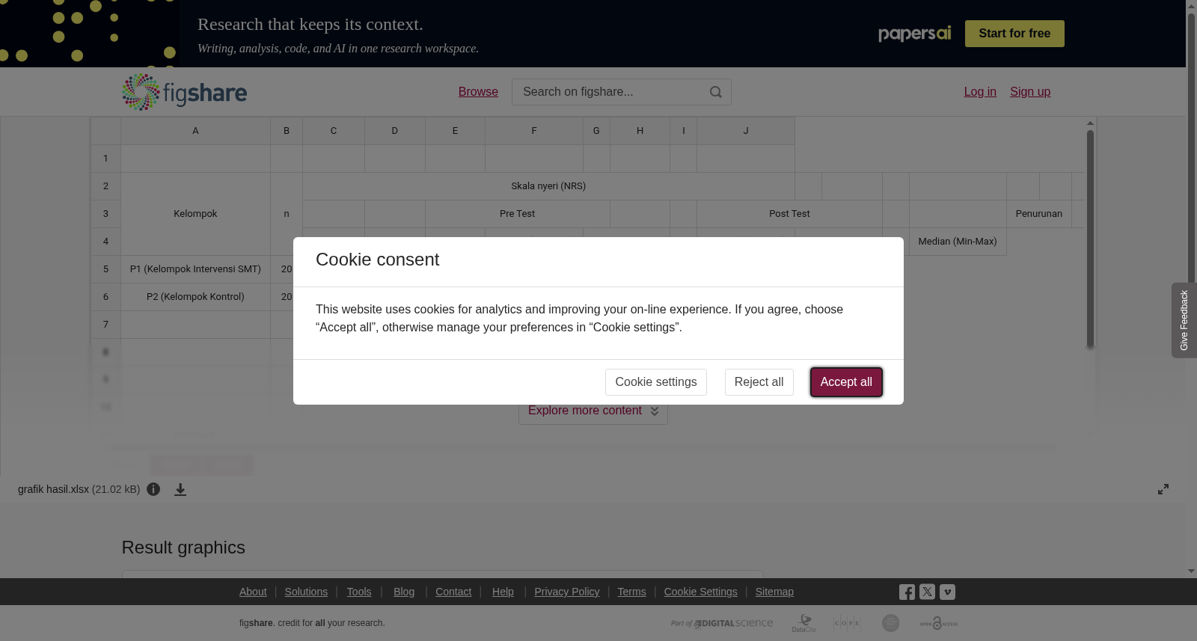This screenshot has width=1197, height=641.
Task: Click the figshare logo
Action: click(x=185, y=92)
